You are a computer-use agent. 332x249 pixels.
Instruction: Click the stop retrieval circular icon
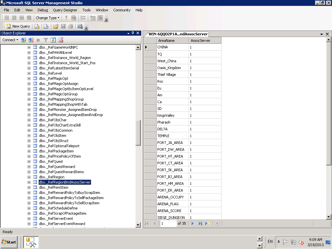[x=217, y=223]
